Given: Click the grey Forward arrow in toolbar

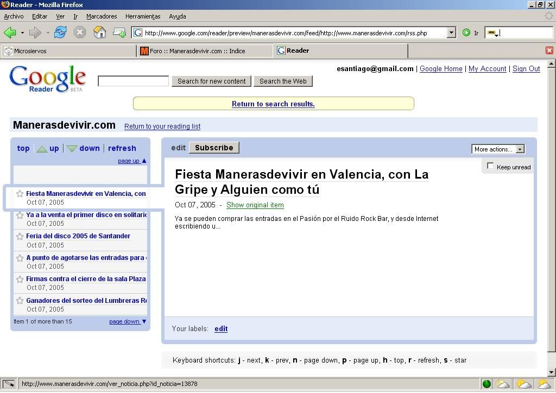Looking at the screenshot, I should 35,33.
